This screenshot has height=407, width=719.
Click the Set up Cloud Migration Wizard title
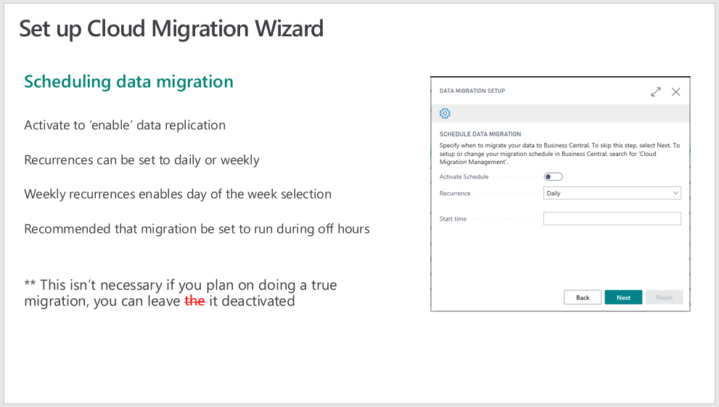pyautogui.click(x=171, y=29)
